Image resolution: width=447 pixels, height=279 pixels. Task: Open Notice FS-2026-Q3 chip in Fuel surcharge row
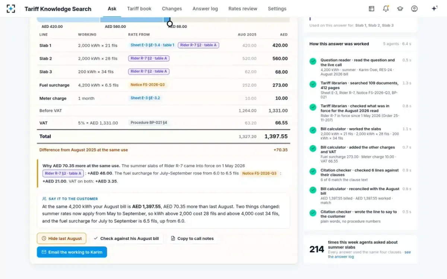tap(148, 85)
